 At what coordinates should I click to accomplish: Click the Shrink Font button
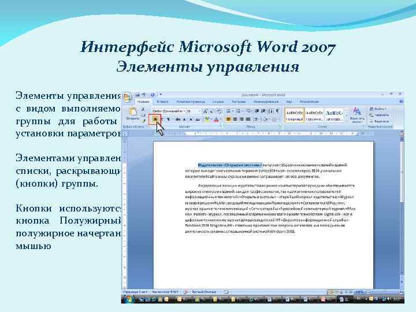[x=211, y=111]
